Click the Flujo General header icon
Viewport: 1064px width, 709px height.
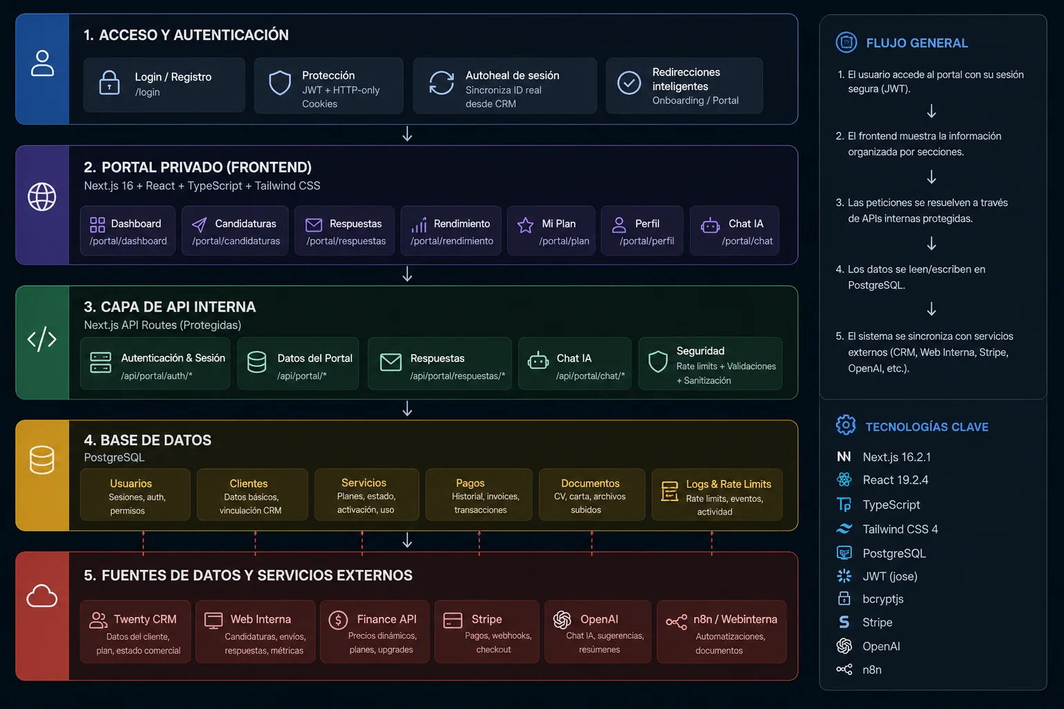846,43
